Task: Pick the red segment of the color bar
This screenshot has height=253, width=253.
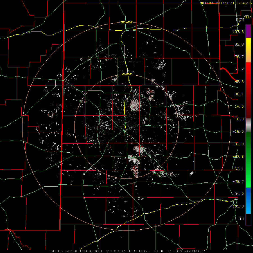Action: point(248,90)
